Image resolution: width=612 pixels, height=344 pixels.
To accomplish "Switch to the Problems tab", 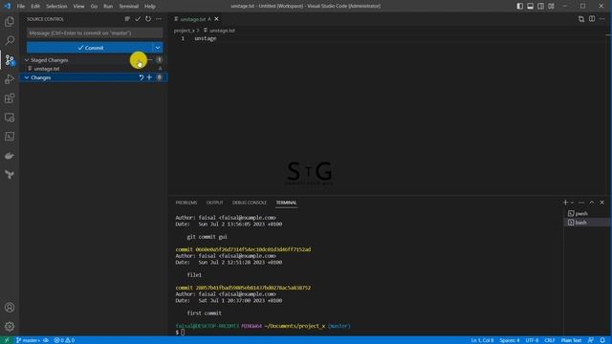I will coord(186,203).
